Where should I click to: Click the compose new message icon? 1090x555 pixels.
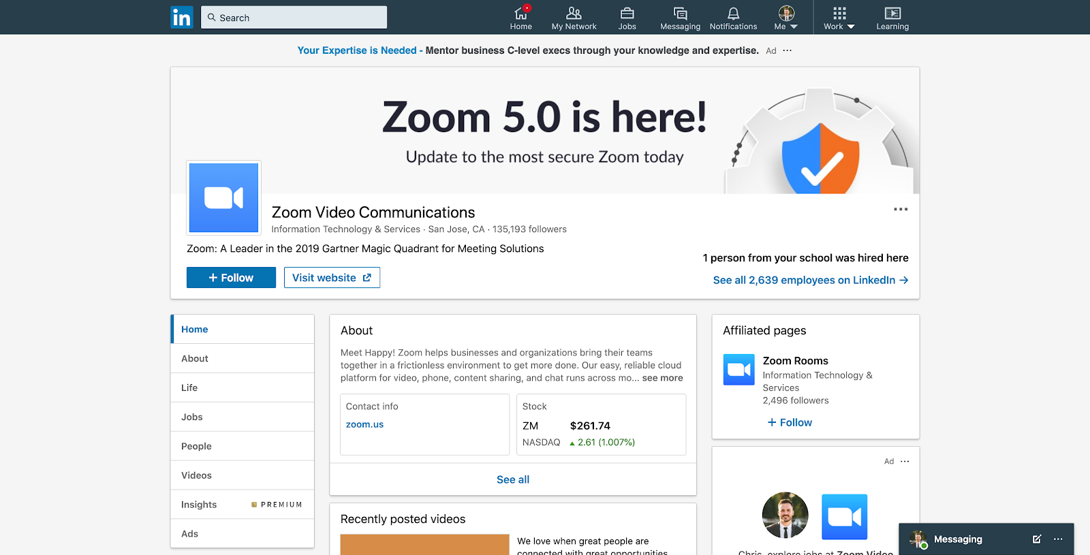pyautogui.click(x=1037, y=539)
